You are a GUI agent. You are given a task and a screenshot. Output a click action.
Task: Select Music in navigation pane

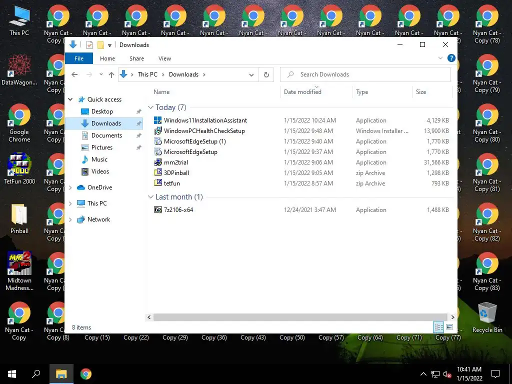tap(99, 159)
